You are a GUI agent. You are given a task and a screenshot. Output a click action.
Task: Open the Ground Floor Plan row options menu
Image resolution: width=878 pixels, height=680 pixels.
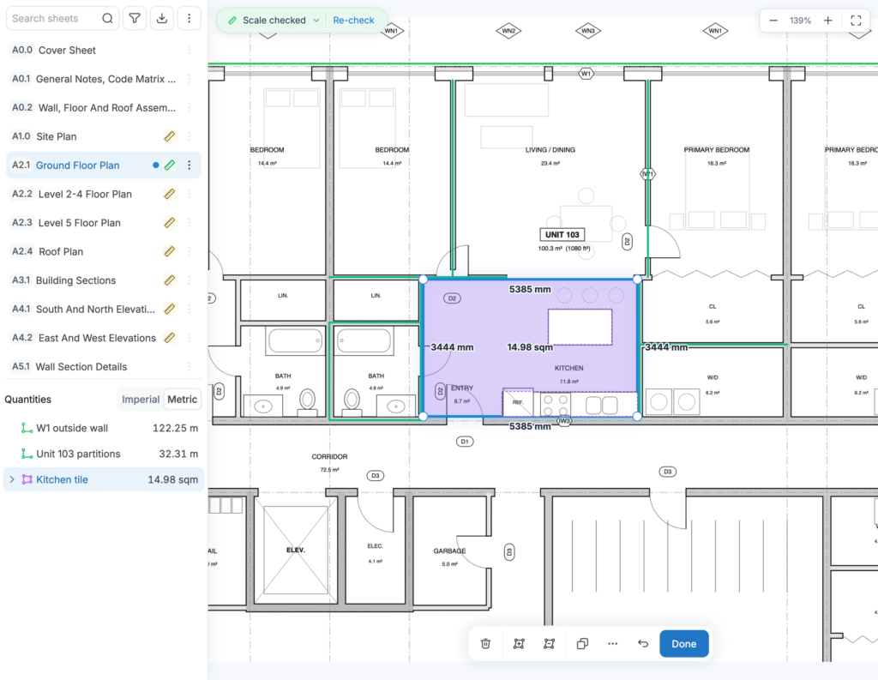pyautogui.click(x=189, y=165)
